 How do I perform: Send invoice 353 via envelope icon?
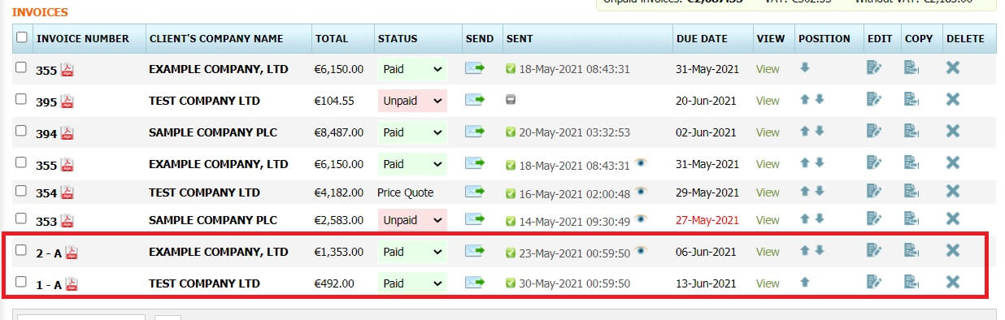click(x=475, y=220)
